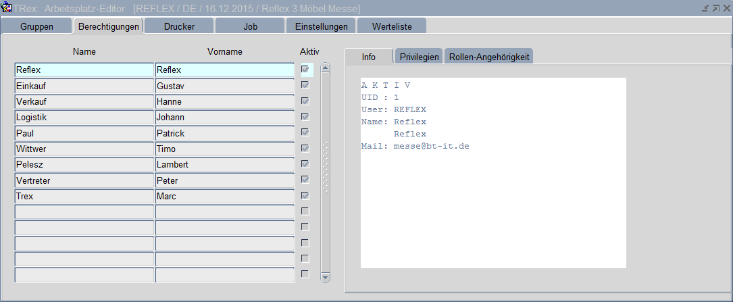Toggle the Aktiv checkbox in the Reflex row
The width and height of the screenshot is (733, 302).
coord(305,69)
